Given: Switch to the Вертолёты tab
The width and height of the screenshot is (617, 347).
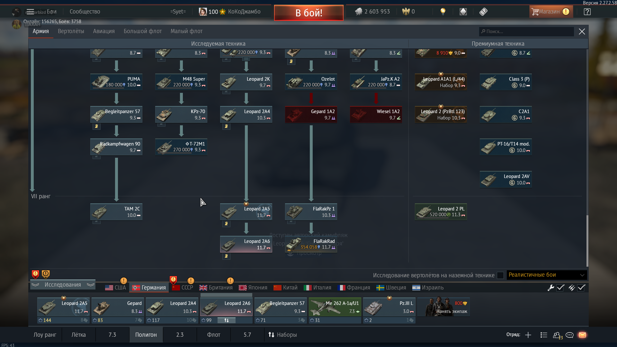Looking at the screenshot, I should 71,31.
